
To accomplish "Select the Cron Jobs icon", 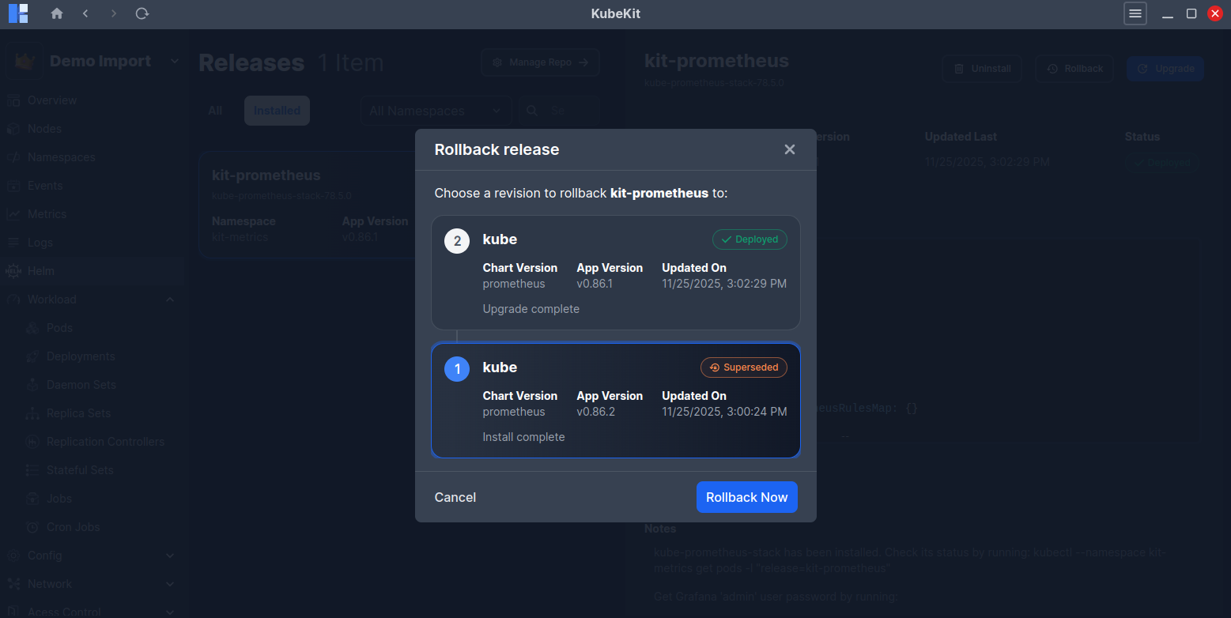I will coord(32,526).
